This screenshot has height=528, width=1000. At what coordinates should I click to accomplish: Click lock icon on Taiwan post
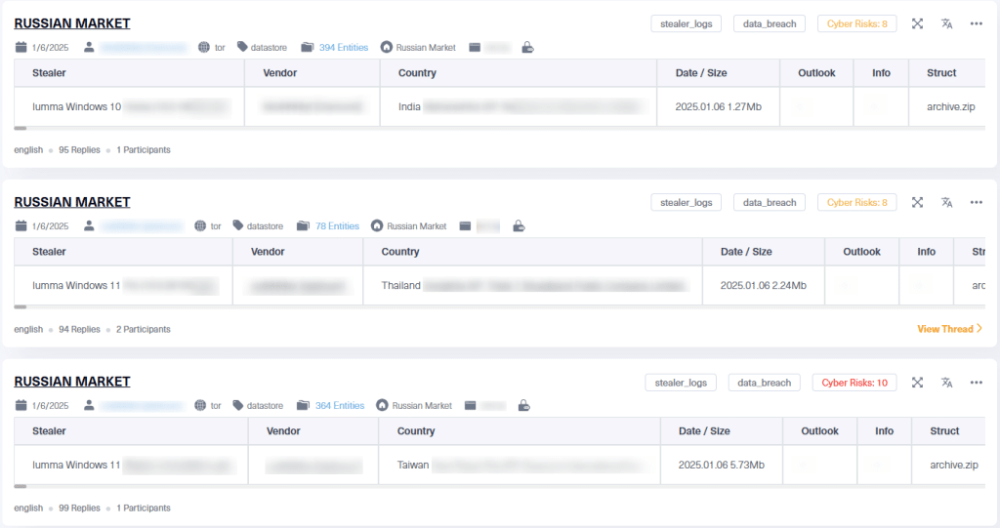tap(523, 406)
